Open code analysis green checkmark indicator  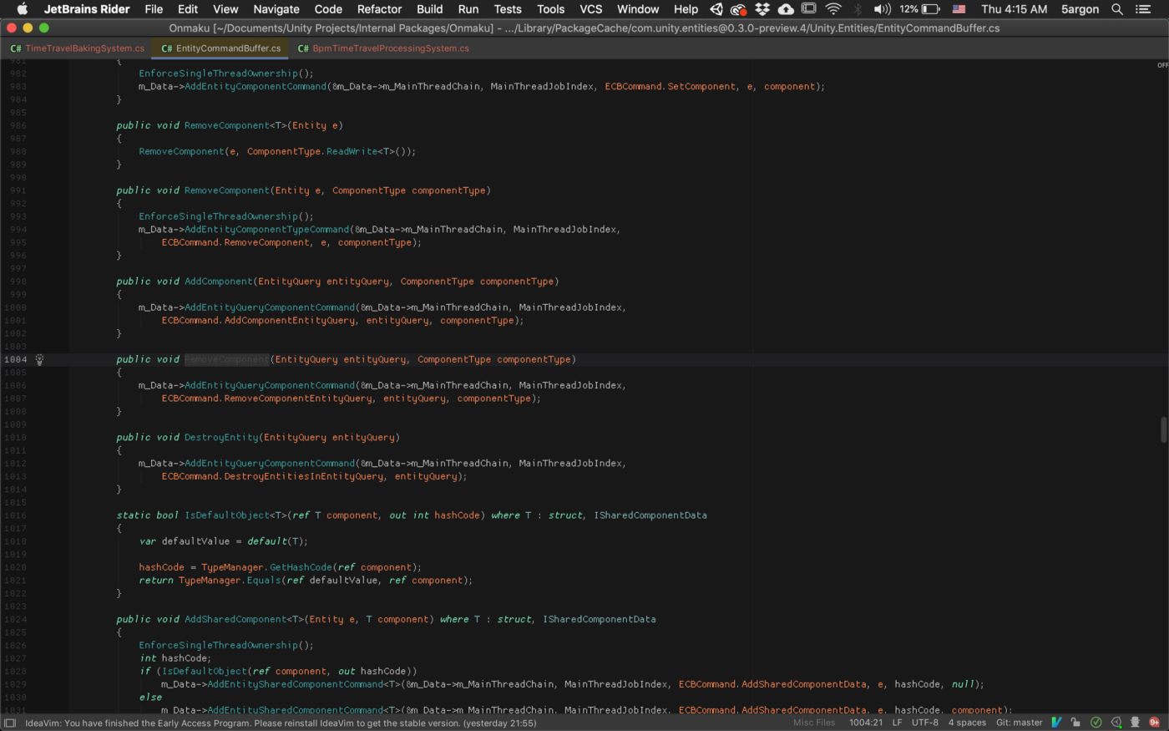pyautogui.click(x=1096, y=723)
